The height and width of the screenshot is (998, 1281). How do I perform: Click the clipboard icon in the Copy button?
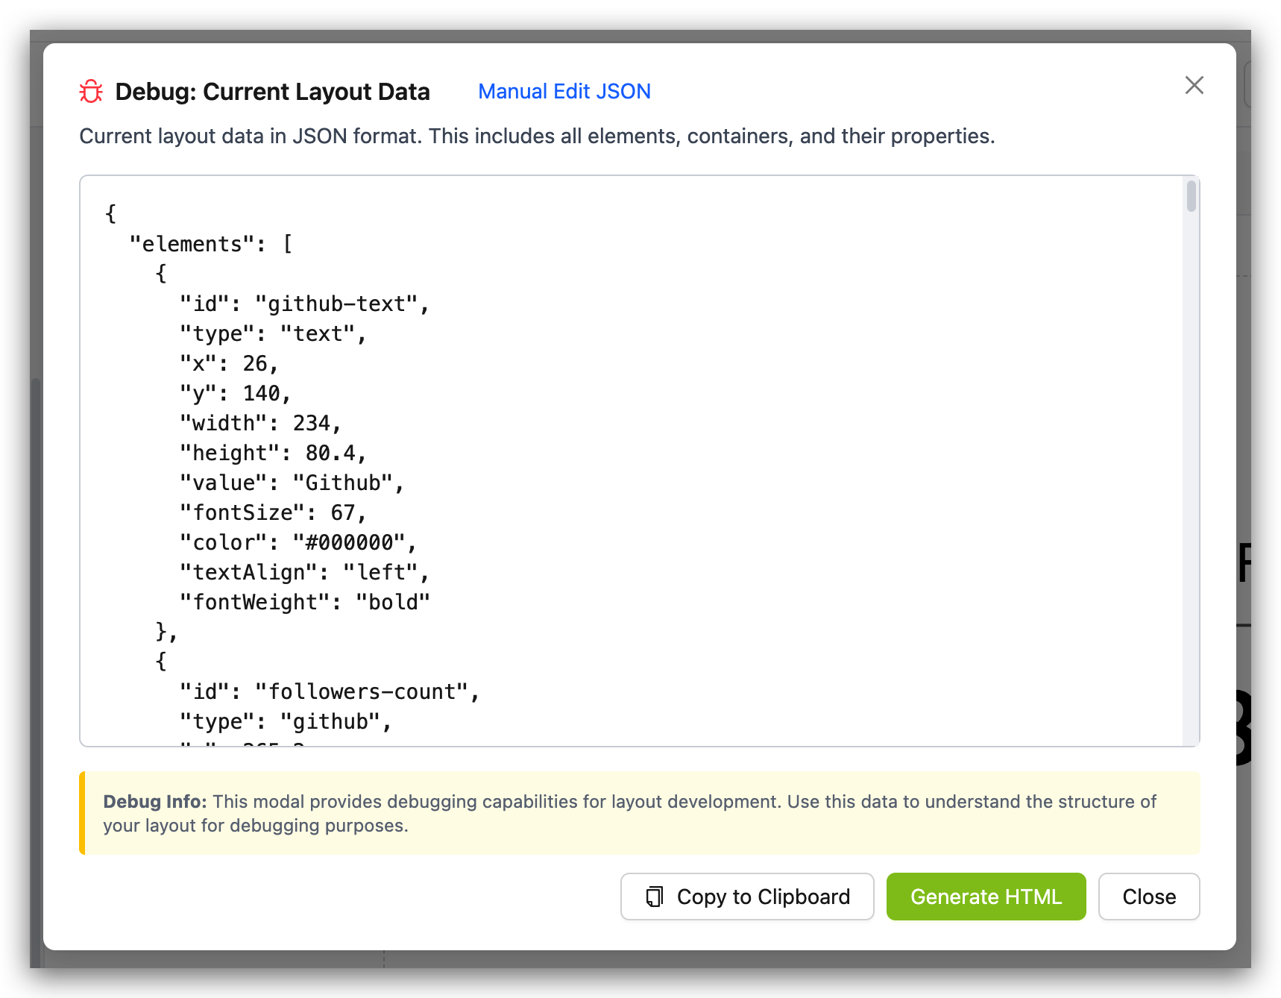(x=654, y=897)
